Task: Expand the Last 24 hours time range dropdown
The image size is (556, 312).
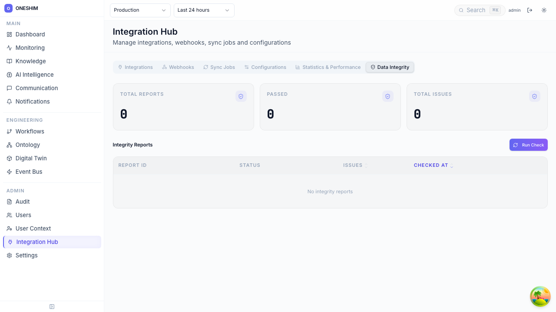Action: point(204,10)
